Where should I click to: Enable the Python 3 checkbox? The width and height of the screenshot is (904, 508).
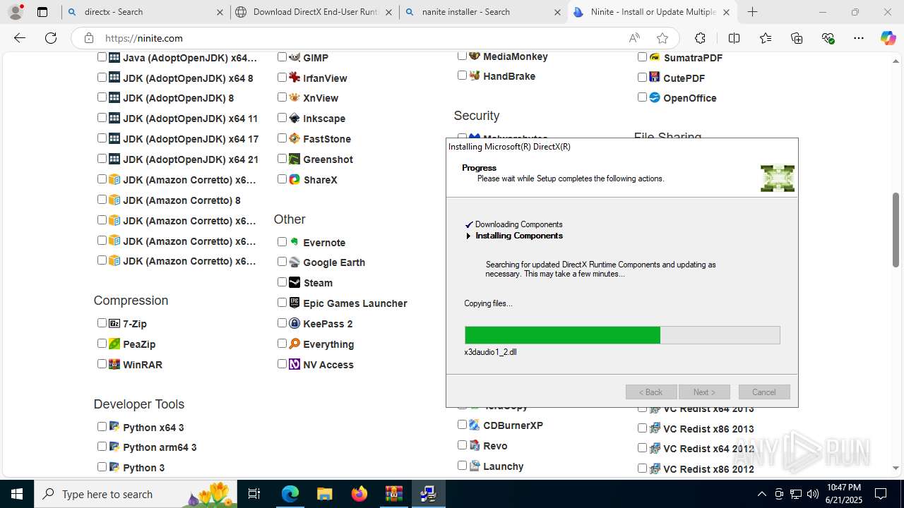(x=102, y=467)
